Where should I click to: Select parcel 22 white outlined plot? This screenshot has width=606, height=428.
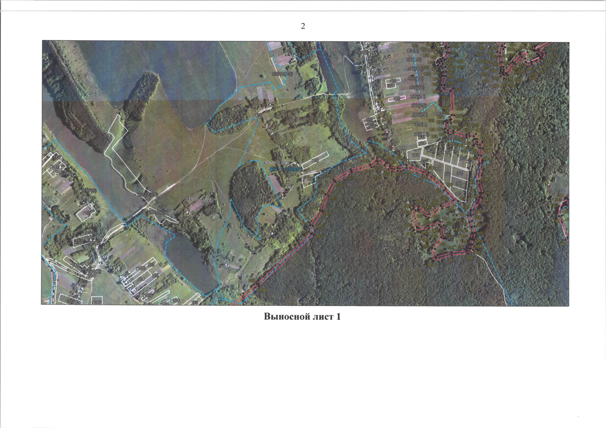[x=311, y=179]
